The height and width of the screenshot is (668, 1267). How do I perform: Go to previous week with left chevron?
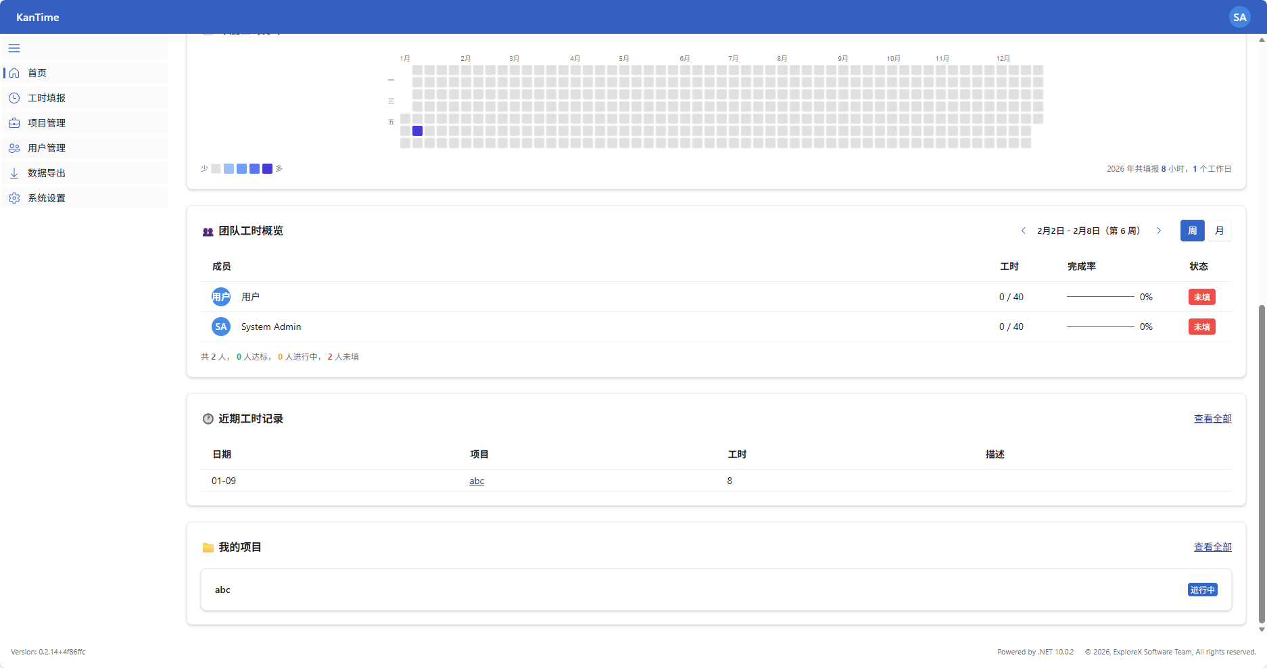point(1023,231)
